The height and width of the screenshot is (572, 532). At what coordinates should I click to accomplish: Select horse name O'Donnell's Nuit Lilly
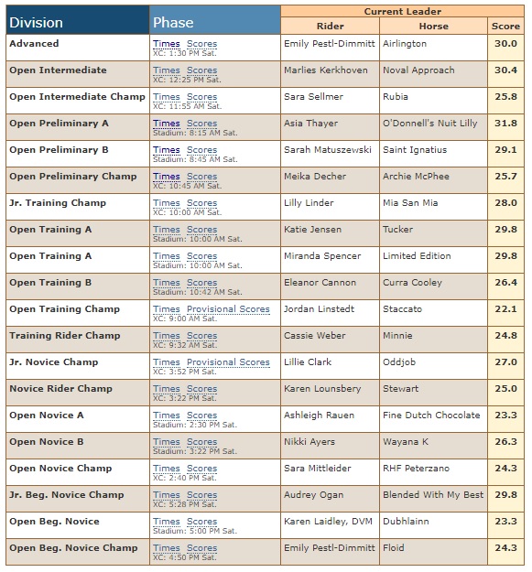429,124
